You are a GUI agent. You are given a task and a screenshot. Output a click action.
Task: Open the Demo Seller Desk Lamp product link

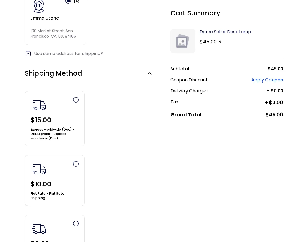[225, 32]
